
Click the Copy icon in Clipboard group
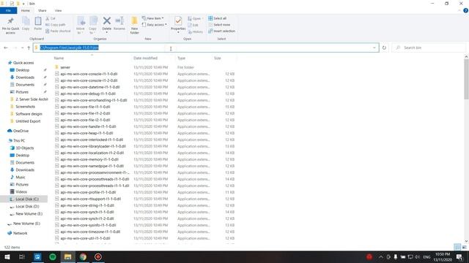tap(26, 21)
